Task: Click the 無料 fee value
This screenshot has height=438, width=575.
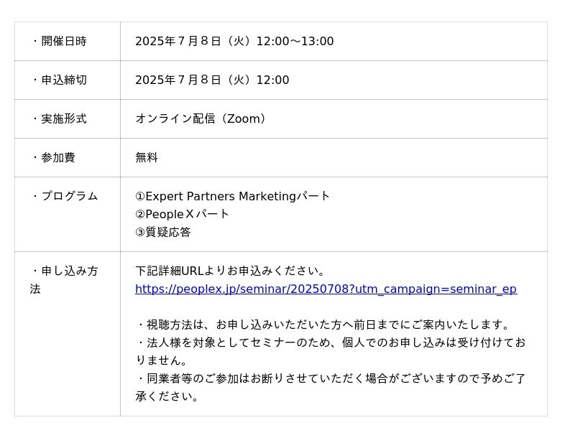Action: [x=147, y=158]
